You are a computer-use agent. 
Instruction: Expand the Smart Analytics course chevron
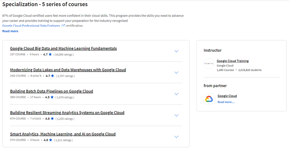[176, 137]
